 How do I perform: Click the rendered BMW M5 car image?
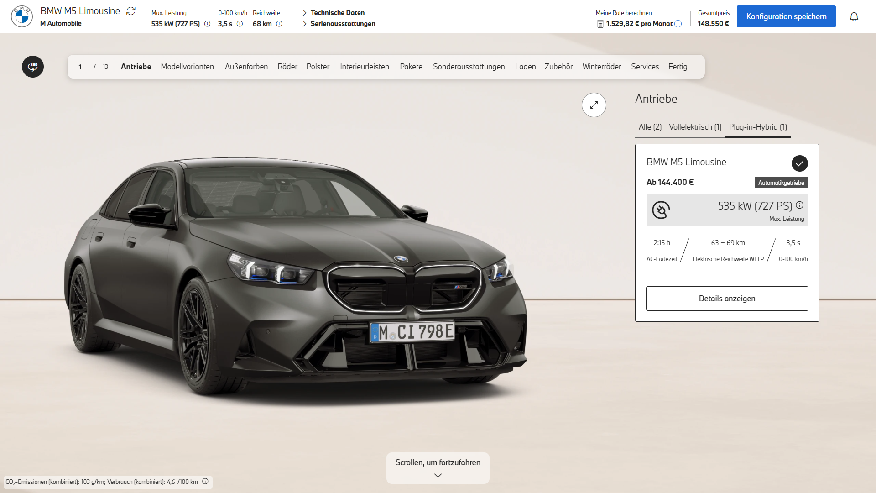pyautogui.click(x=297, y=274)
